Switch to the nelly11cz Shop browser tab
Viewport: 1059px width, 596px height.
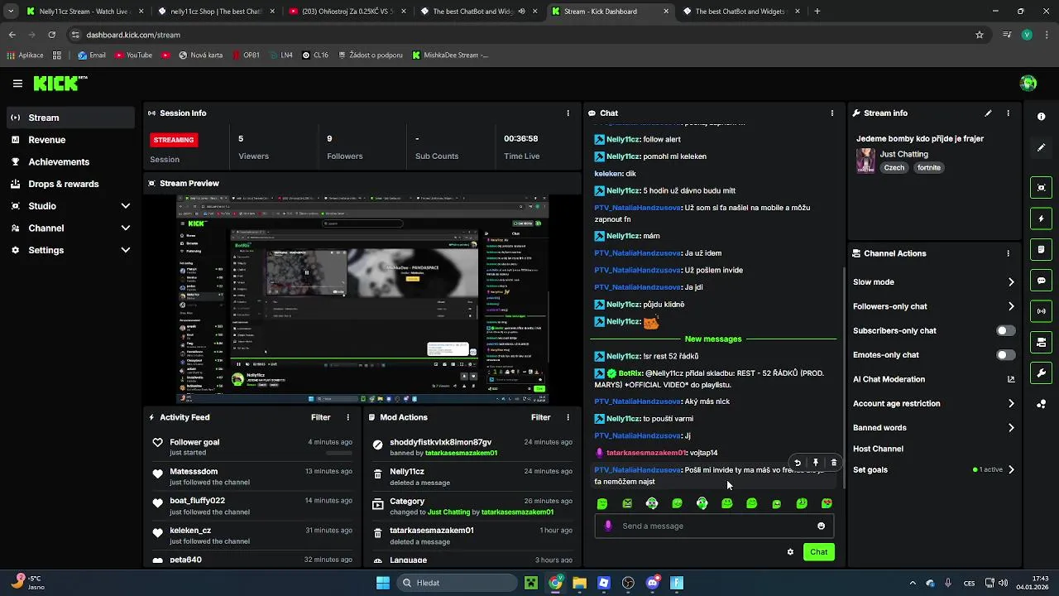coord(217,12)
